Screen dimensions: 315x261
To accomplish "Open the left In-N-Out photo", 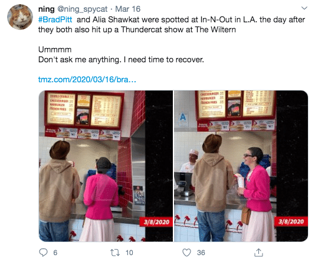I will pos(106,166).
